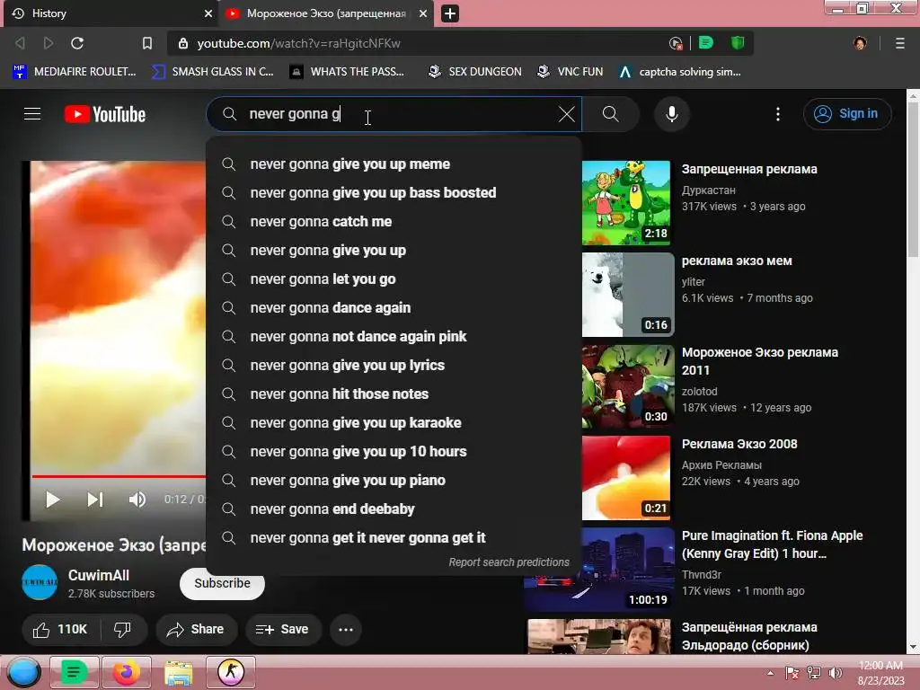Pick 'never gonna not dance again pink'

(394, 337)
